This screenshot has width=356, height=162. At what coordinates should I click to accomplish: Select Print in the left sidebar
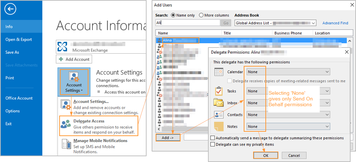point(21,78)
